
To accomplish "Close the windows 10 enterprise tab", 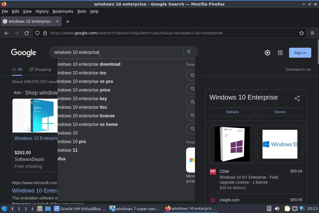I will click(57, 21).
